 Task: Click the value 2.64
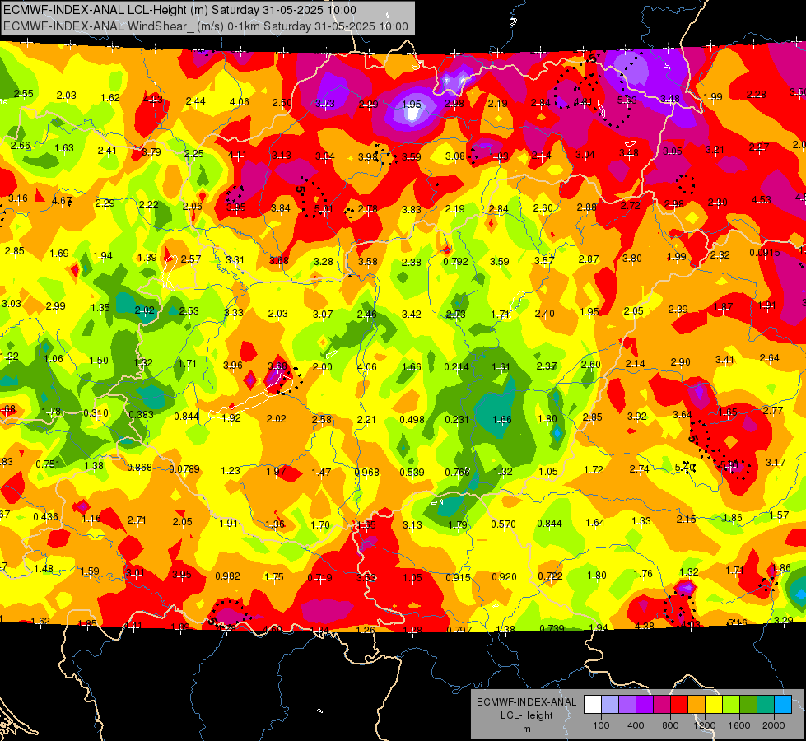pyautogui.click(x=770, y=358)
